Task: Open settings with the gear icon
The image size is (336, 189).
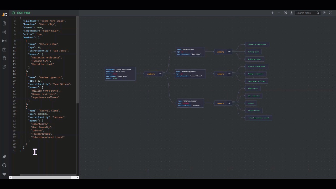Action: click(x=324, y=13)
